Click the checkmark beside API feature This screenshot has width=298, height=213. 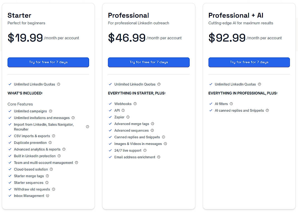110,110
